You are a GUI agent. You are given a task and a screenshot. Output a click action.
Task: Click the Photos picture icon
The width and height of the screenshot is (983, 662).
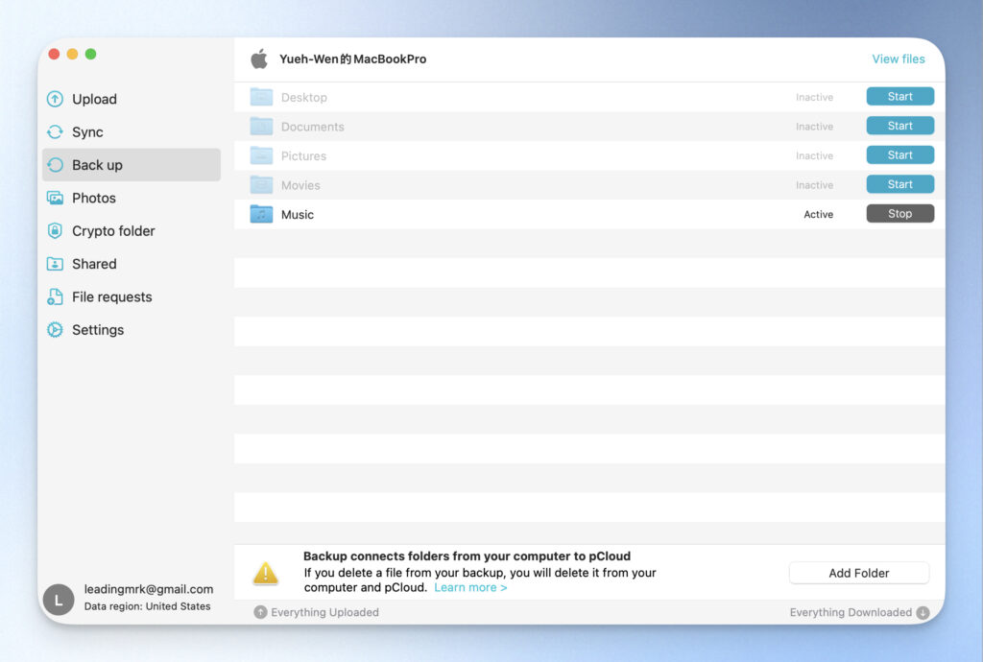tap(55, 198)
